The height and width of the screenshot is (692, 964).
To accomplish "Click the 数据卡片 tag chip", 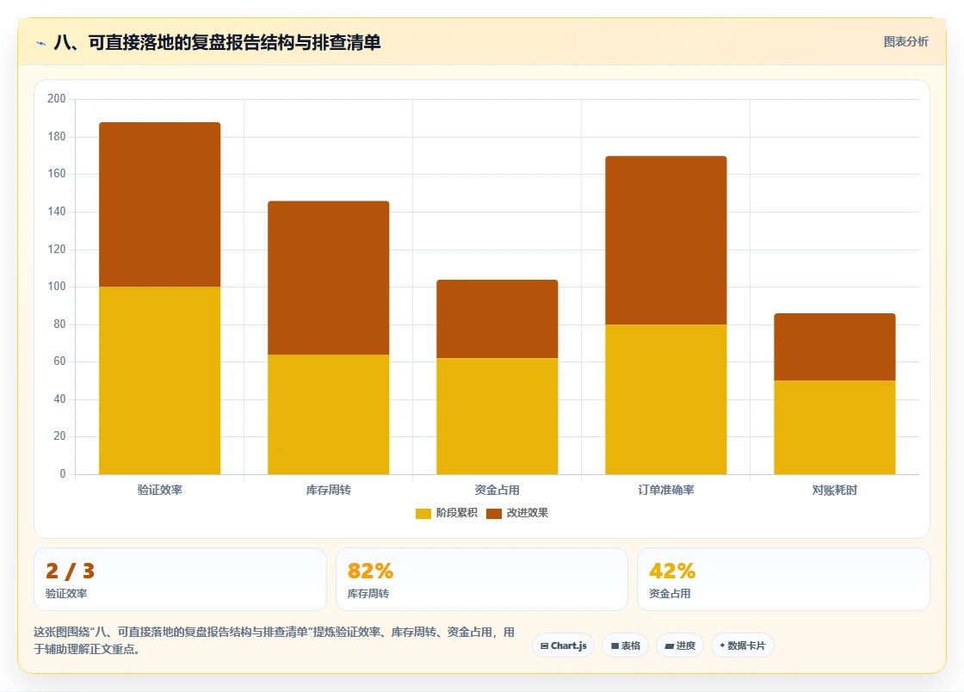I will pos(742,646).
